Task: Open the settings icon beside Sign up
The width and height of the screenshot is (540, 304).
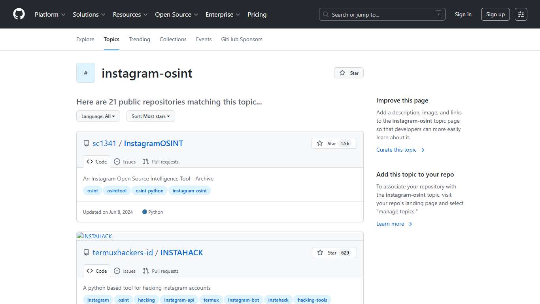Action: coord(521,14)
